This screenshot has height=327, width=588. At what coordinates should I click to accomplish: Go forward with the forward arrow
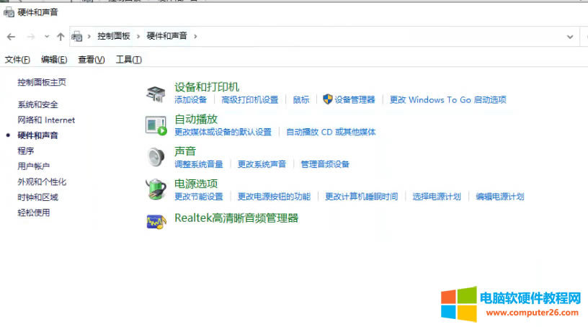pyautogui.click(x=31, y=37)
